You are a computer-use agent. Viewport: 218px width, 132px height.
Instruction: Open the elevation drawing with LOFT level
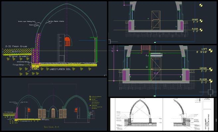click(163, 71)
